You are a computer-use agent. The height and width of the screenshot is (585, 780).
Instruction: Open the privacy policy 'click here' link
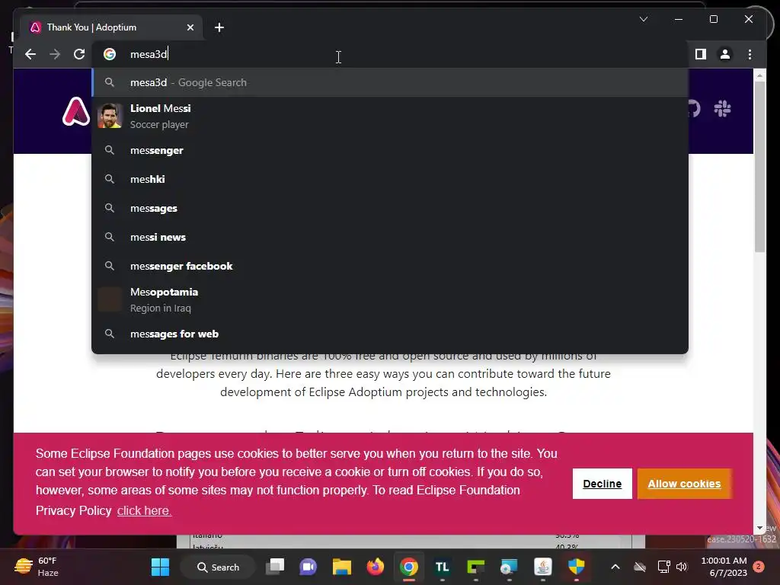(144, 510)
